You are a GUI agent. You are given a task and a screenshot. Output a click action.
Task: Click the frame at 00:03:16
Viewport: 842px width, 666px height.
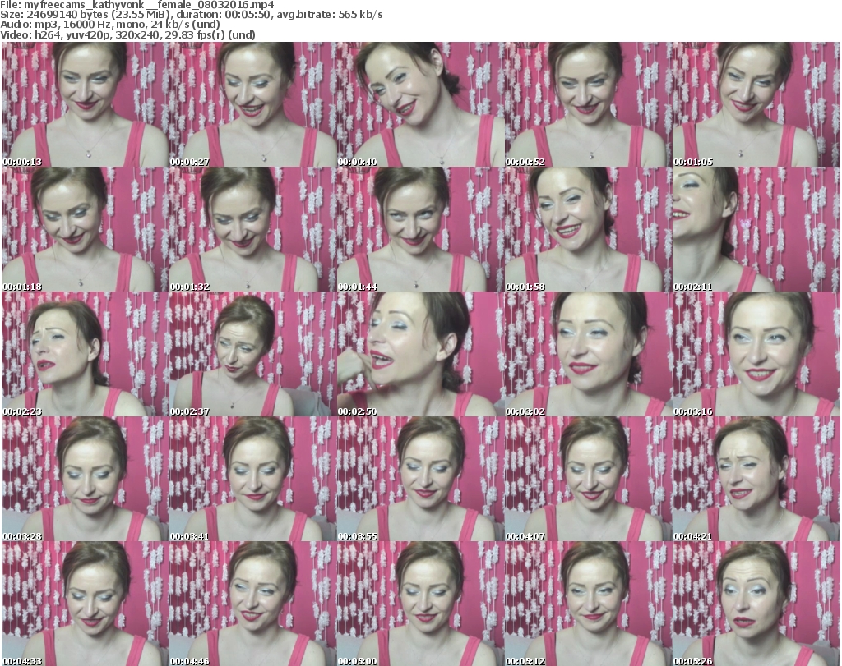coord(756,354)
